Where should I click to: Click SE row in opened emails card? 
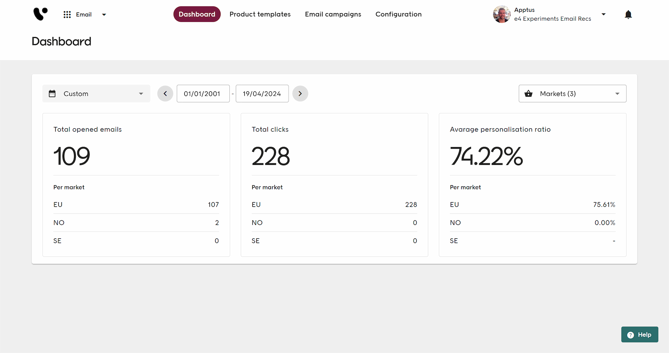click(136, 241)
